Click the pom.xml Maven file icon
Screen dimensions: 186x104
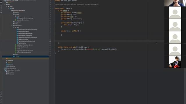point(7,64)
